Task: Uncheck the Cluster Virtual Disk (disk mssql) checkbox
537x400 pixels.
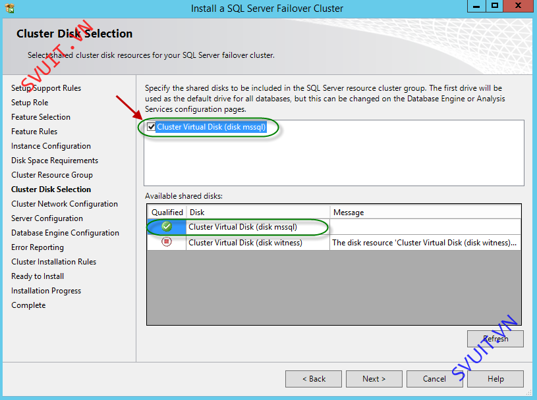Action: point(151,127)
